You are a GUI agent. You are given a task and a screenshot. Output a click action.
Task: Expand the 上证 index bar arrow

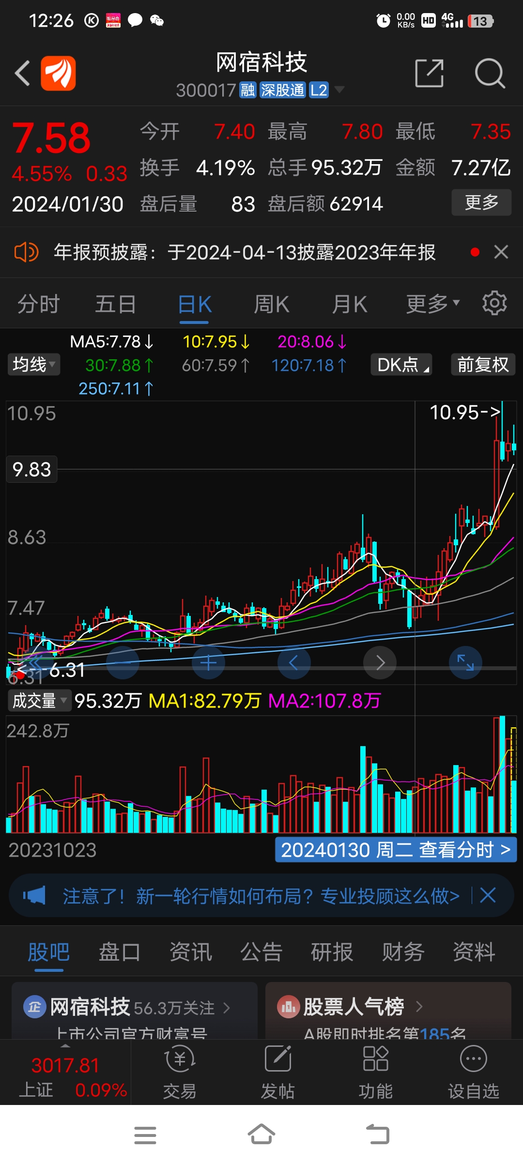(x=65, y=1046)
